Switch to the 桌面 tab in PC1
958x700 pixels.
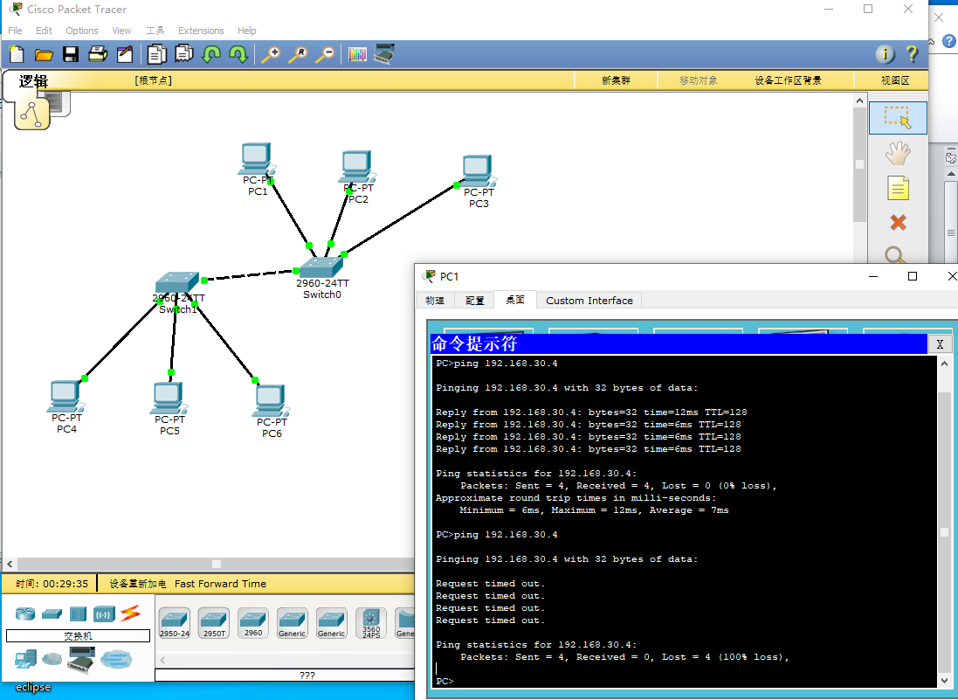tap(514, 300)
